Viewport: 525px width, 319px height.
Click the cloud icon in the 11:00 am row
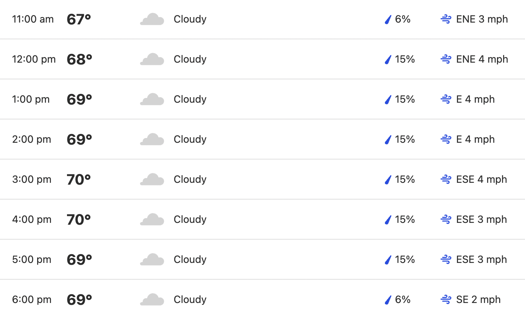(x=152, y=19)
